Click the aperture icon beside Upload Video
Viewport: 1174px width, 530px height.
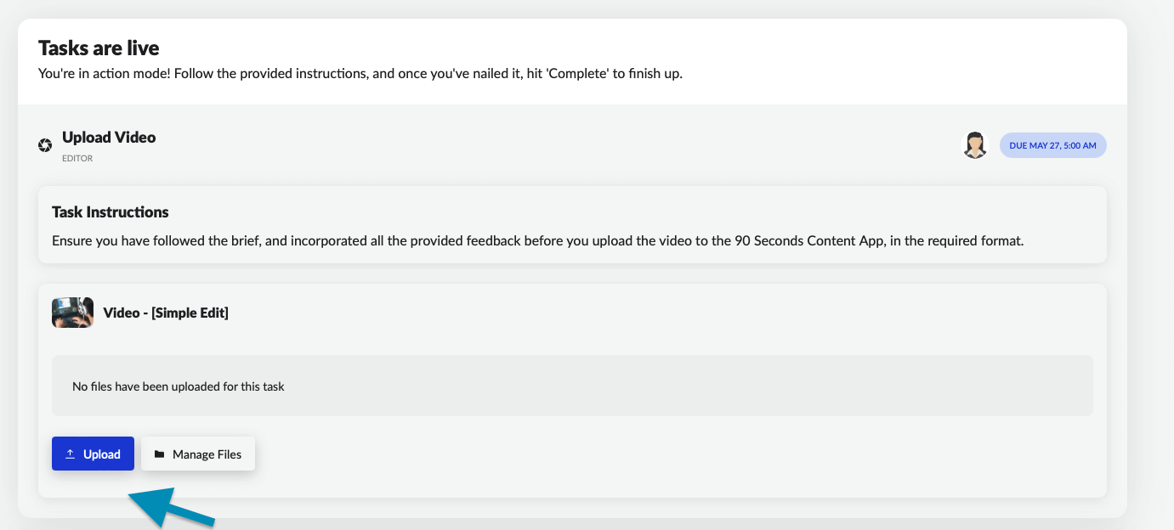pyautogui.click(x=46, y=145)
